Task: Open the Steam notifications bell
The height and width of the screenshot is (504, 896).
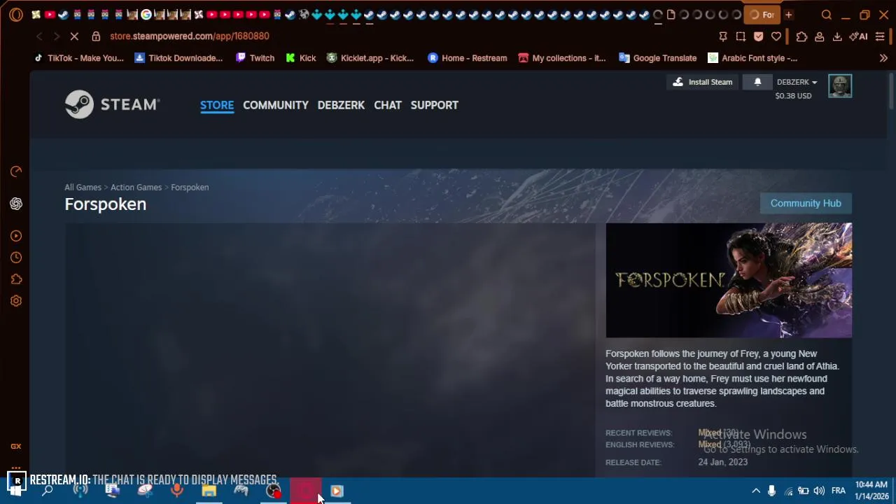Action: pos(757,82)
